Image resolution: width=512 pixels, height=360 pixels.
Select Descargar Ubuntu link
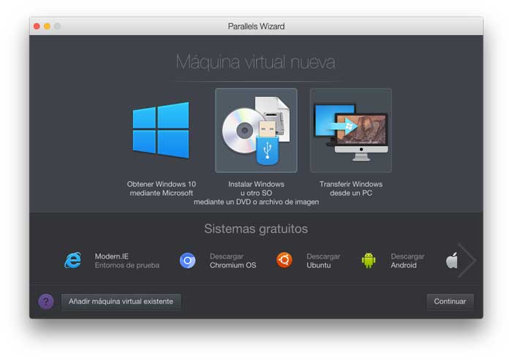[323, 261]
